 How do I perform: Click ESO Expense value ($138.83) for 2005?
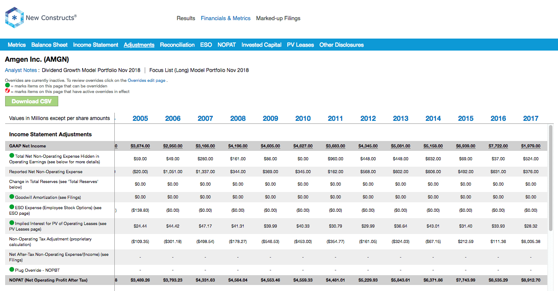point(140,210)
